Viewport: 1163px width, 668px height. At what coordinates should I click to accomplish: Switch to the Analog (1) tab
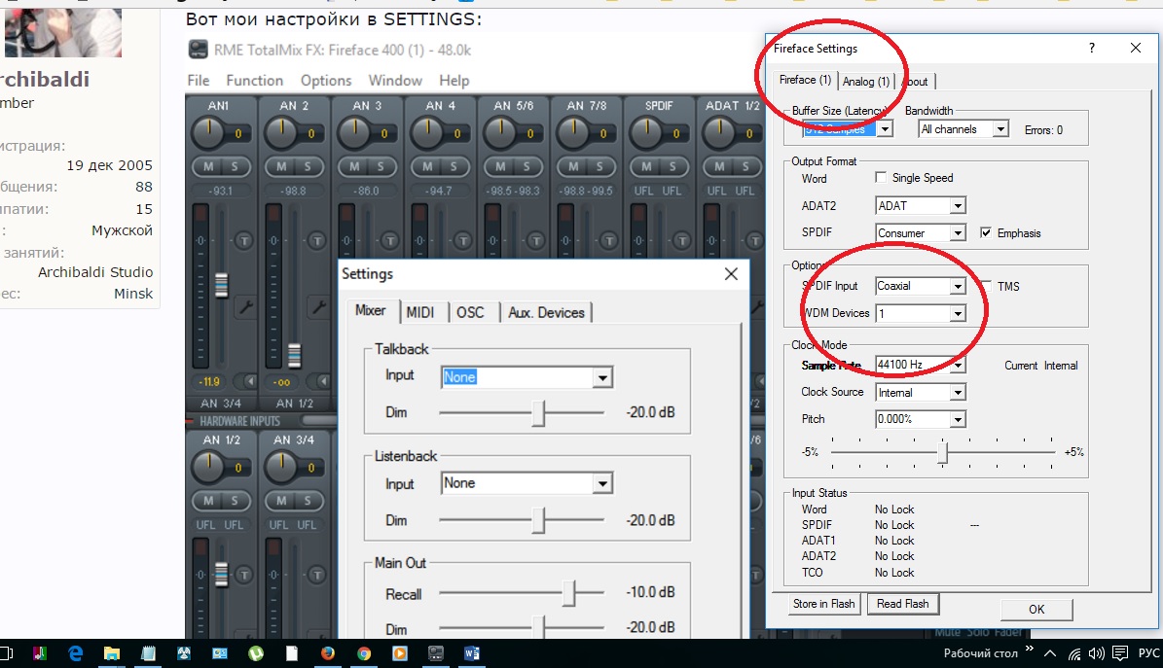click(865, 81)
